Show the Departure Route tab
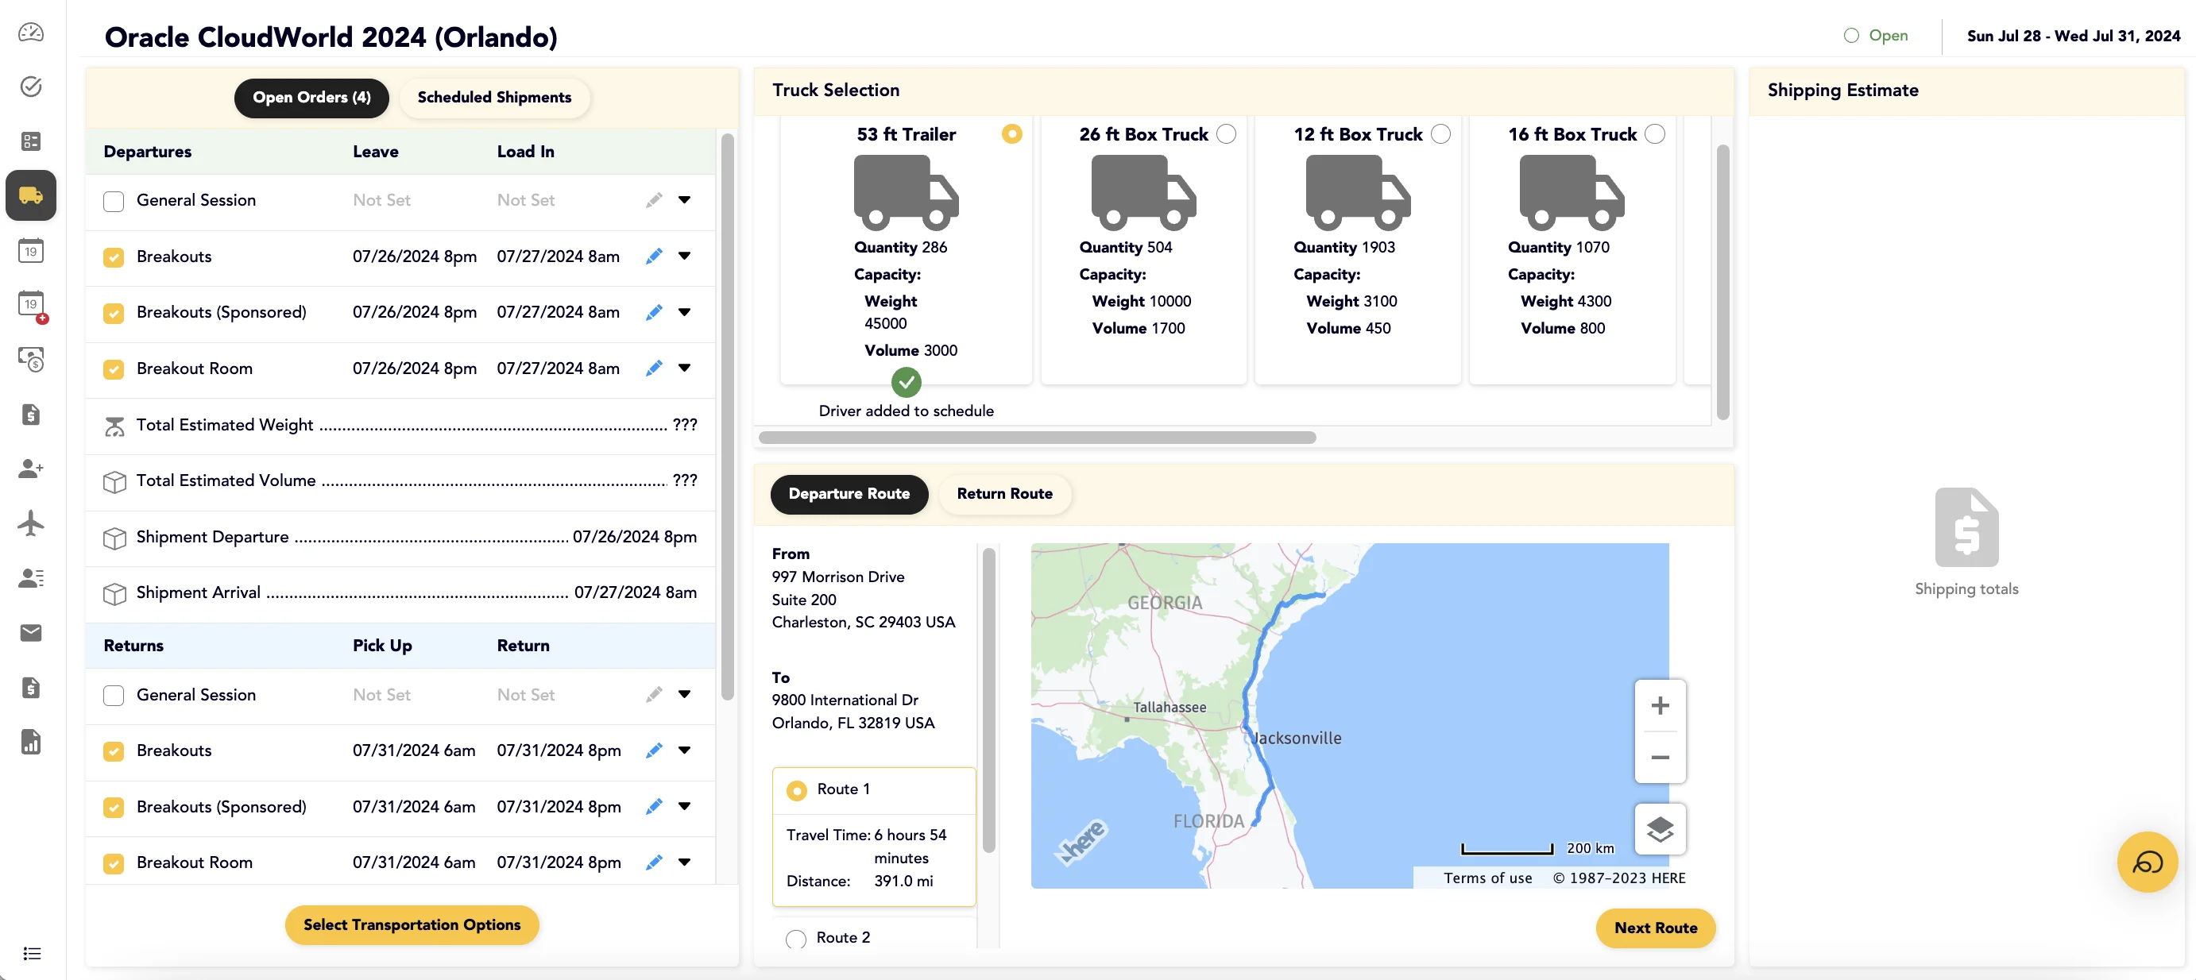2196x980 pixels. point(849,494)
